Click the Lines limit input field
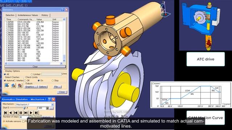 tap(51, 74)
